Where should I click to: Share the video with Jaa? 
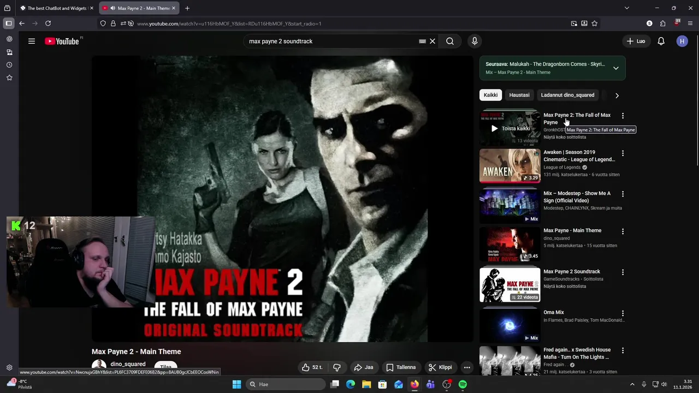[x=364, y=367]
